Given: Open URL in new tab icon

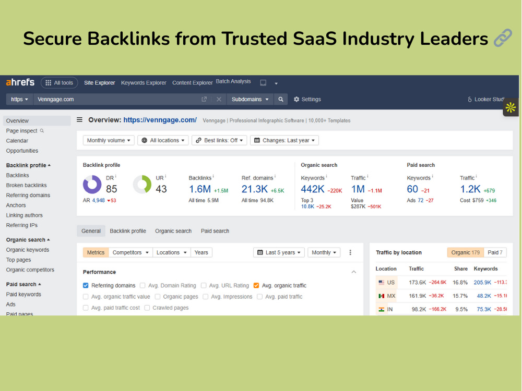Looking at the screenshot, I should coord(204,99).
